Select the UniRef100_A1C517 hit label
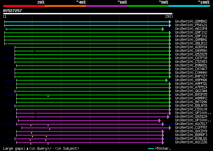This screenshot has height=151, width=213. tap(191, 124)
